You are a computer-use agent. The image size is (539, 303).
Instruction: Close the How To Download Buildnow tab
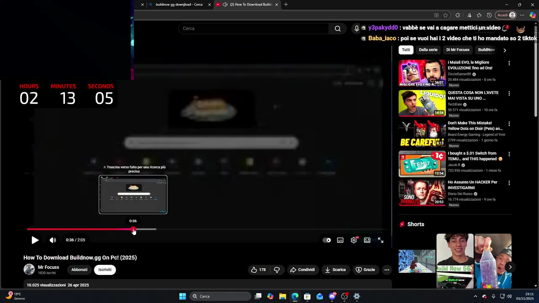point(276,5)
